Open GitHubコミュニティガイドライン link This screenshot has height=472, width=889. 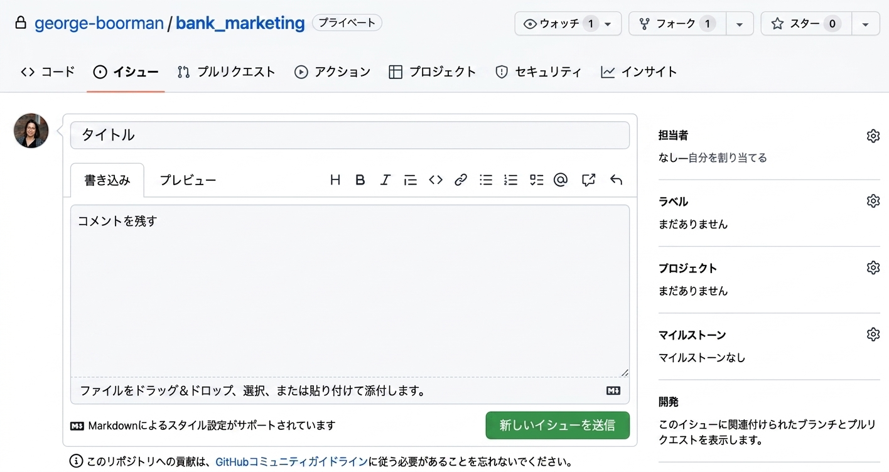pos(291,462)
